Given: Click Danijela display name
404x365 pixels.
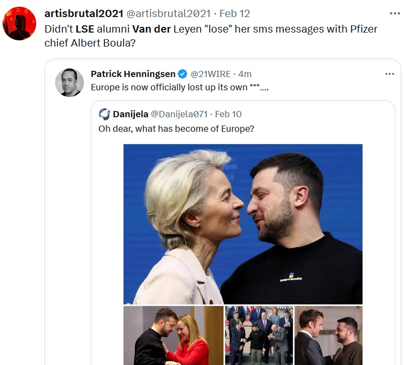Looking at the screenshot, I should [x=130, y=114].
